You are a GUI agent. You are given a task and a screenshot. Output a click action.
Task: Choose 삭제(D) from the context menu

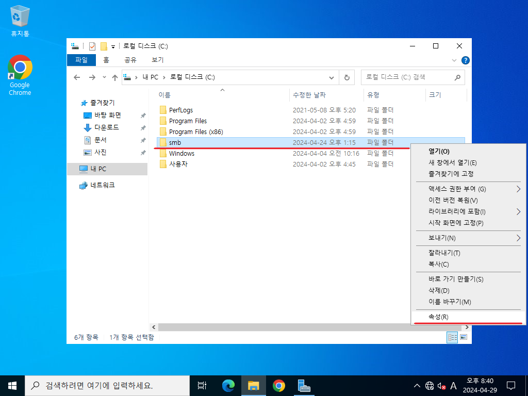[468, 291]
